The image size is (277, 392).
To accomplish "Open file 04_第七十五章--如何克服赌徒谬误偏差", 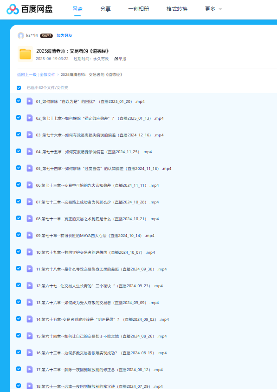I will tap(94, 152).
